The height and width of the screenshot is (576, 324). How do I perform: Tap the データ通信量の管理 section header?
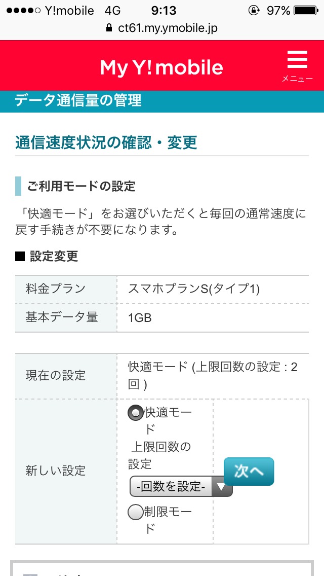[x=78, y=100]
